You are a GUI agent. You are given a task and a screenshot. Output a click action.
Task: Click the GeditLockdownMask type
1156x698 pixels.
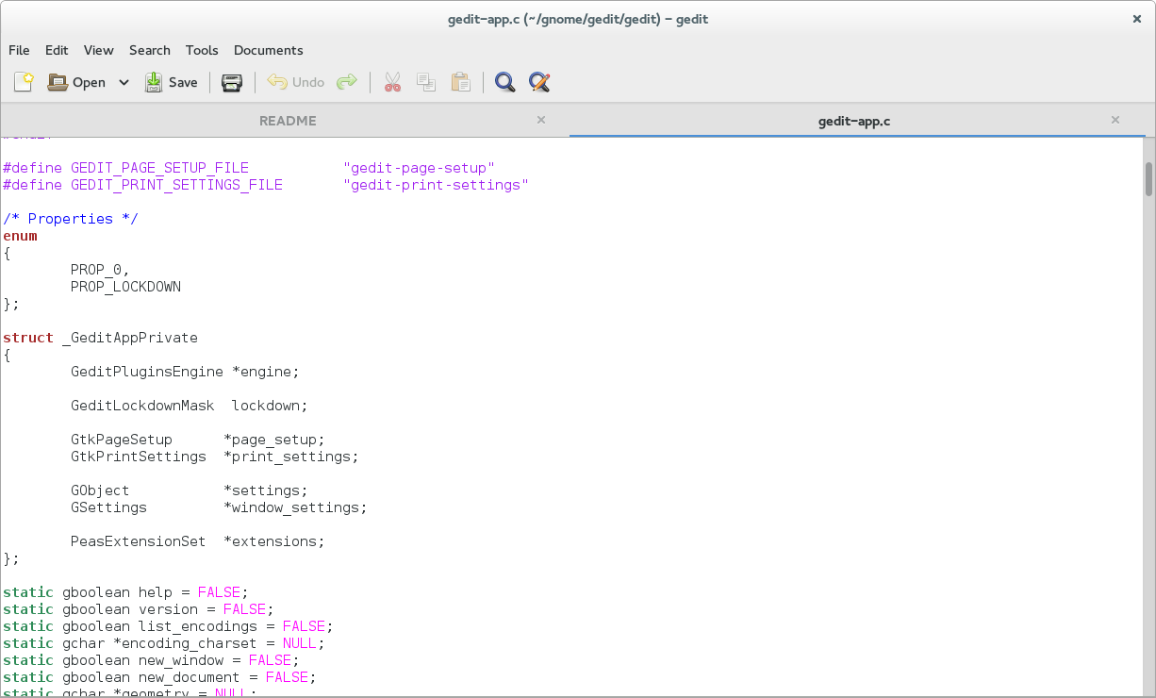[x=142, y=406]
